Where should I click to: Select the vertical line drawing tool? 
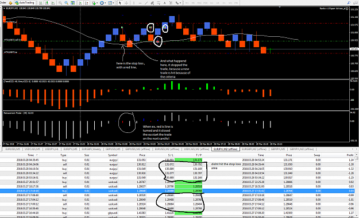134,3
